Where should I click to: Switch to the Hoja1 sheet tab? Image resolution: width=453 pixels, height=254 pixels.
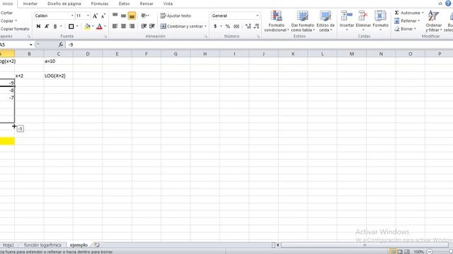click(x=8, y=245)
